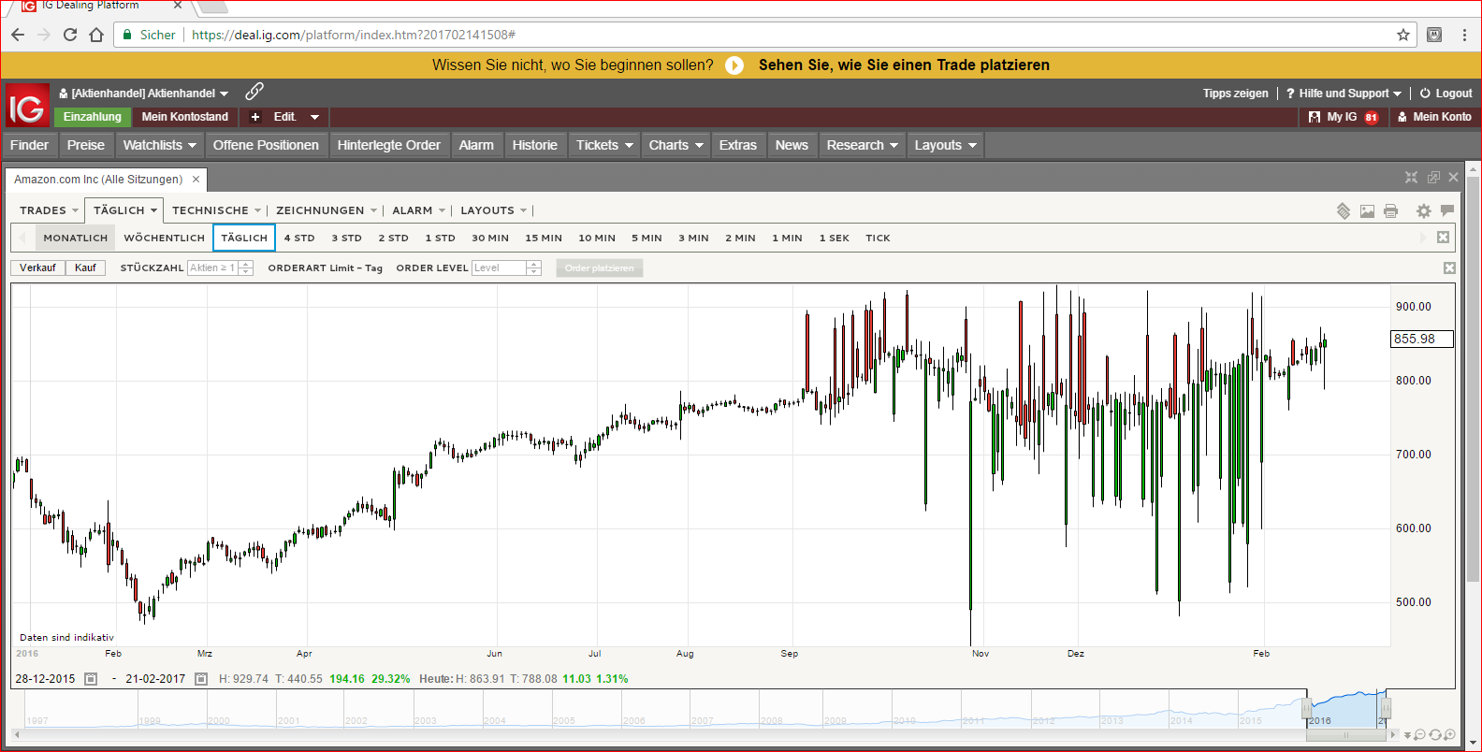Select 5 MIN timeframe
This screenshot has height=752, width=1482.
647,238
